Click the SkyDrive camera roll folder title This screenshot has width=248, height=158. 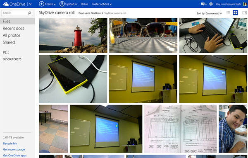(x=57, y=13)
